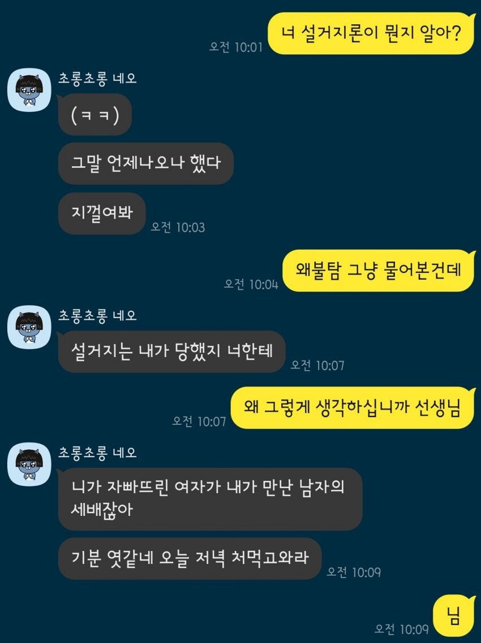Click the bottom 초롱초롱 네오 sender name
The height and width of the screenshot is (643, 481).
click(x=97, y=453)
